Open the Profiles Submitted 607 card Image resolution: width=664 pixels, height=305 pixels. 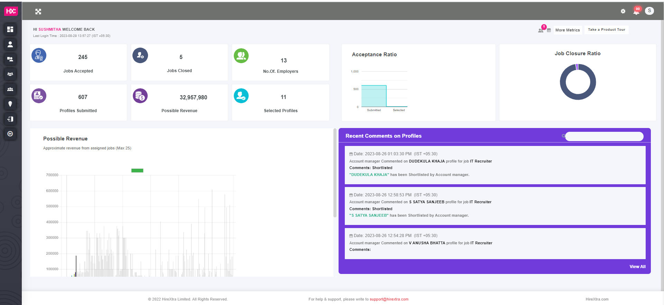(78, 102)
